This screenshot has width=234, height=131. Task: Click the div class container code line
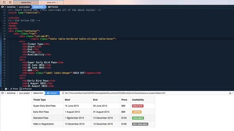24,31
